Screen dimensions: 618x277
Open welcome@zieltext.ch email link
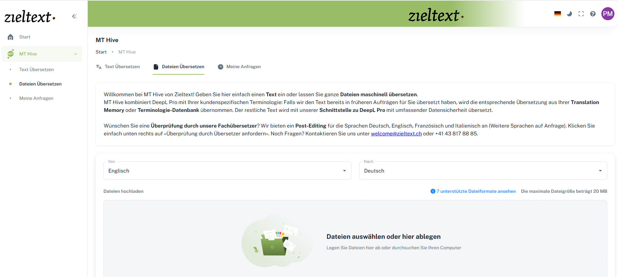tap(396, 133)
